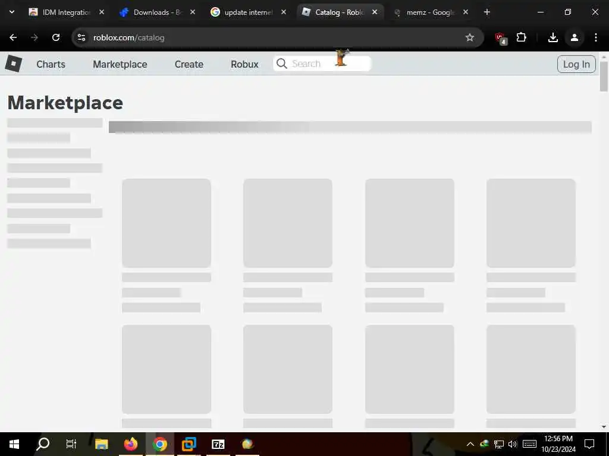609x456 pixels.
Task: Click the Marketplace page heading
Action: tap(65, 103)
